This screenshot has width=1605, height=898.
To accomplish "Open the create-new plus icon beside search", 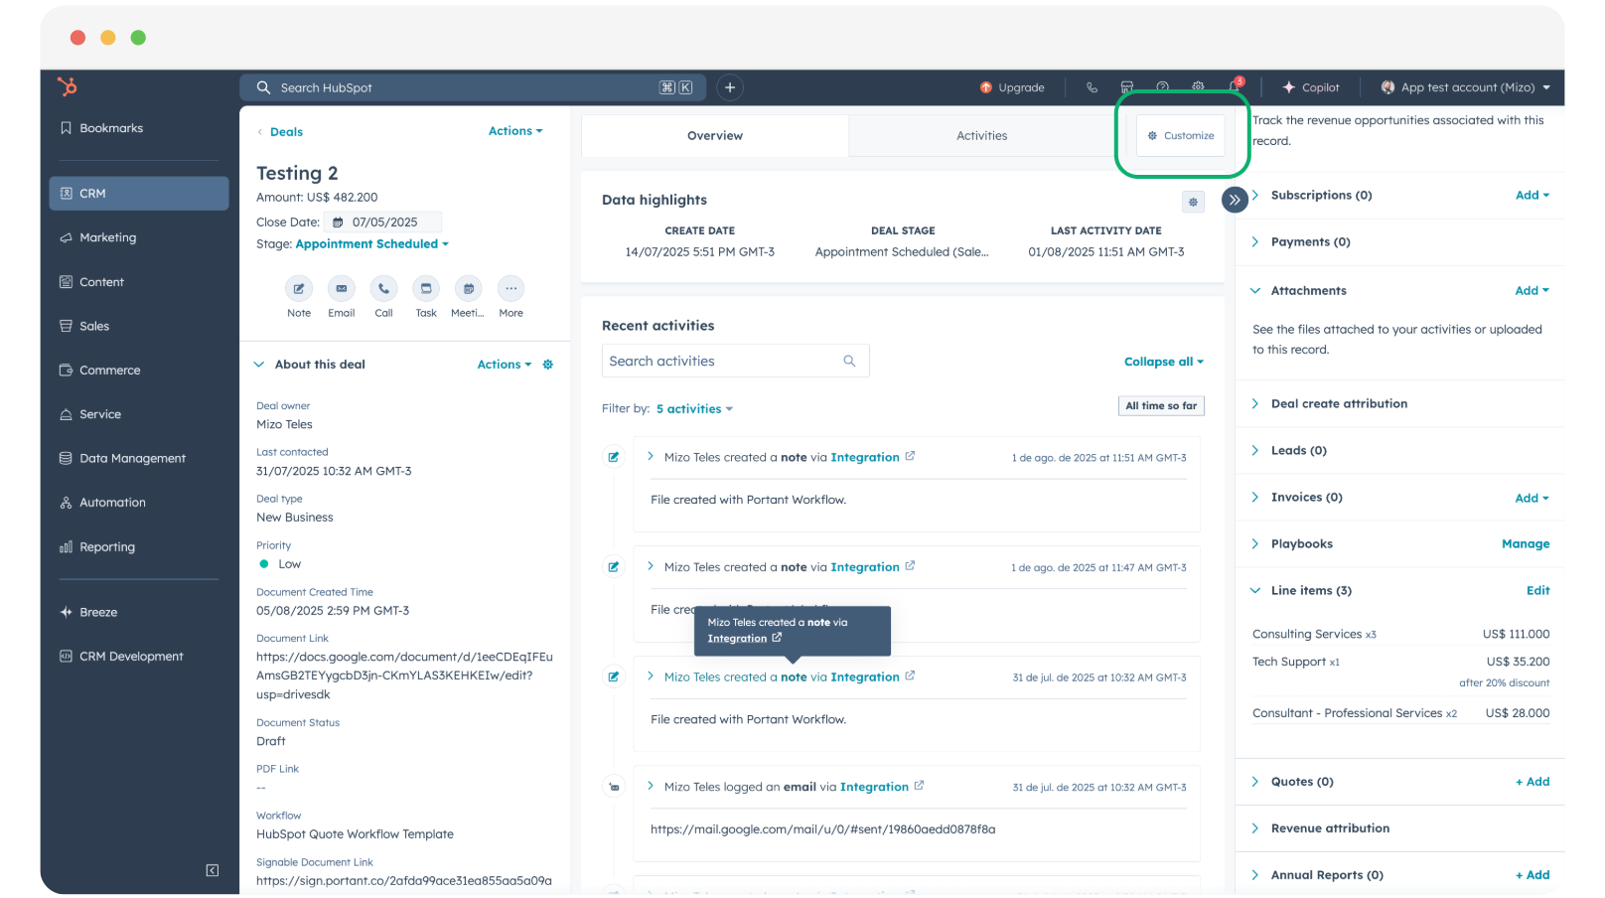I will point(730,87).
